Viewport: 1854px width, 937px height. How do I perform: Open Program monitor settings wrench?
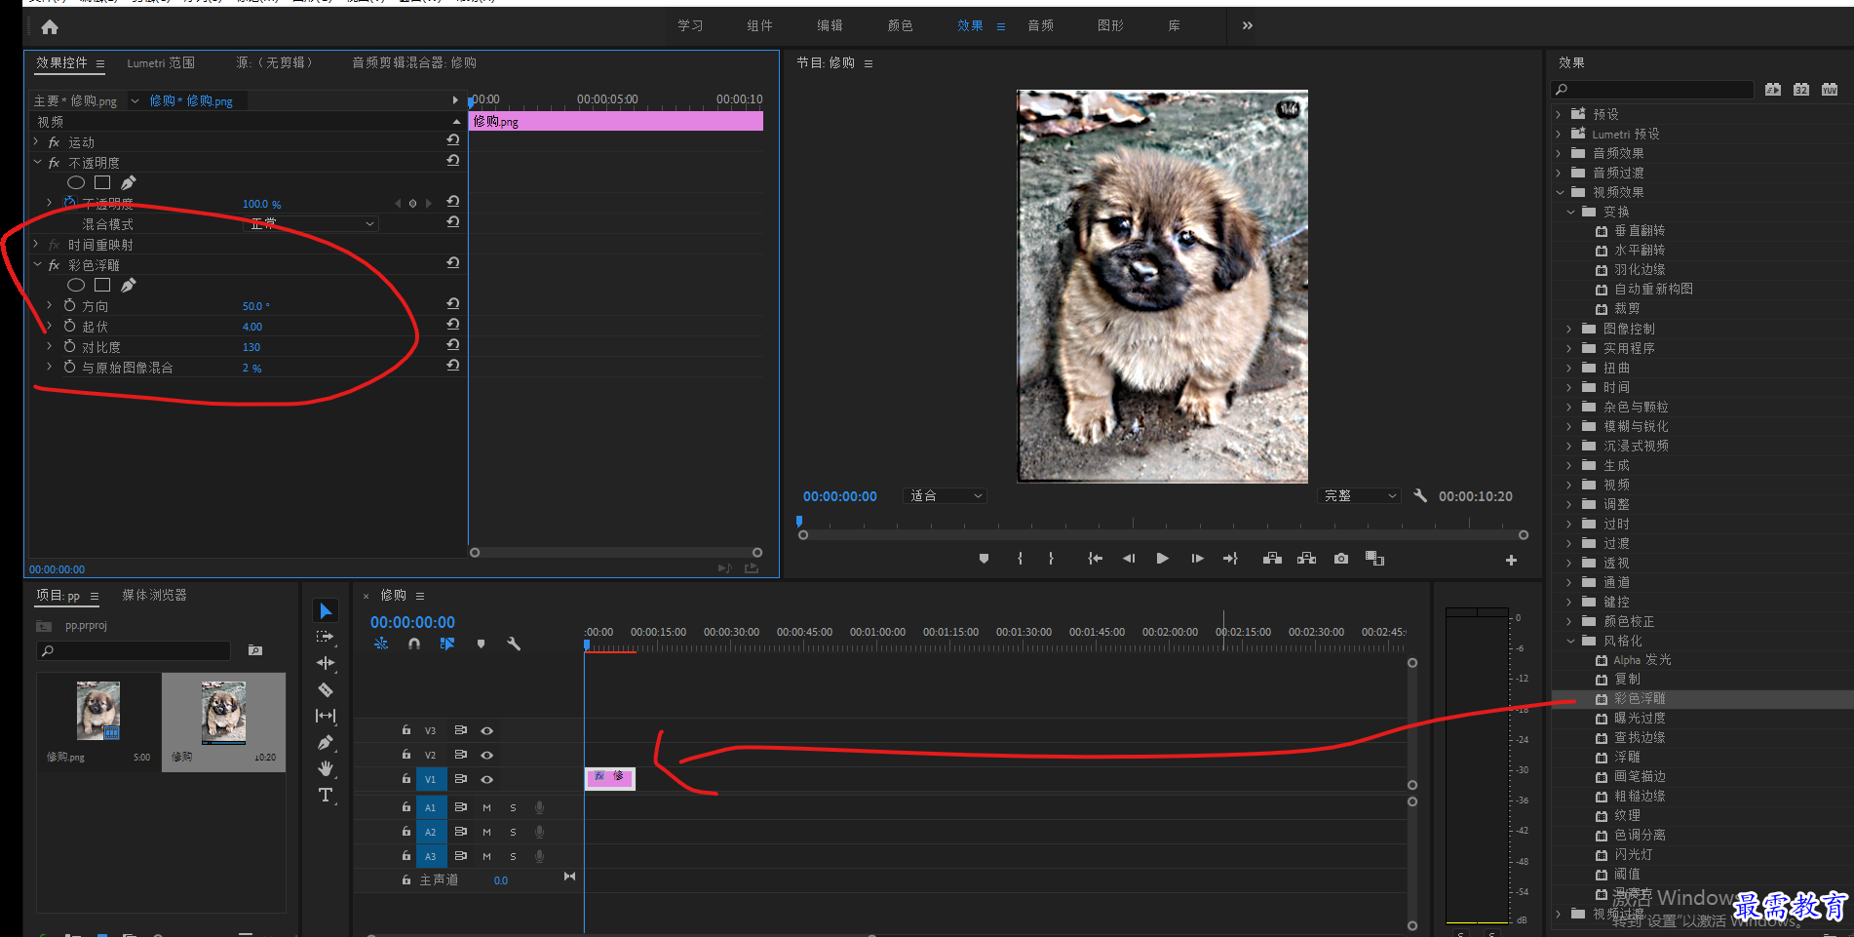[1420, 495]
